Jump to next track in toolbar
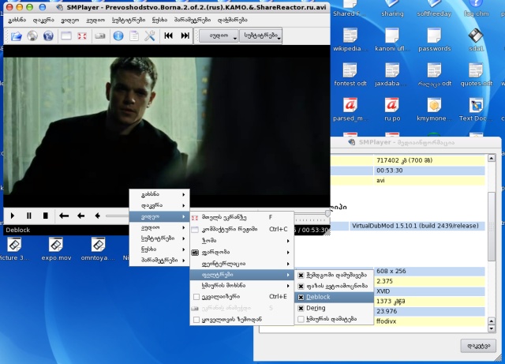Viewport: 505px width, 364px height. click(185, 36)
